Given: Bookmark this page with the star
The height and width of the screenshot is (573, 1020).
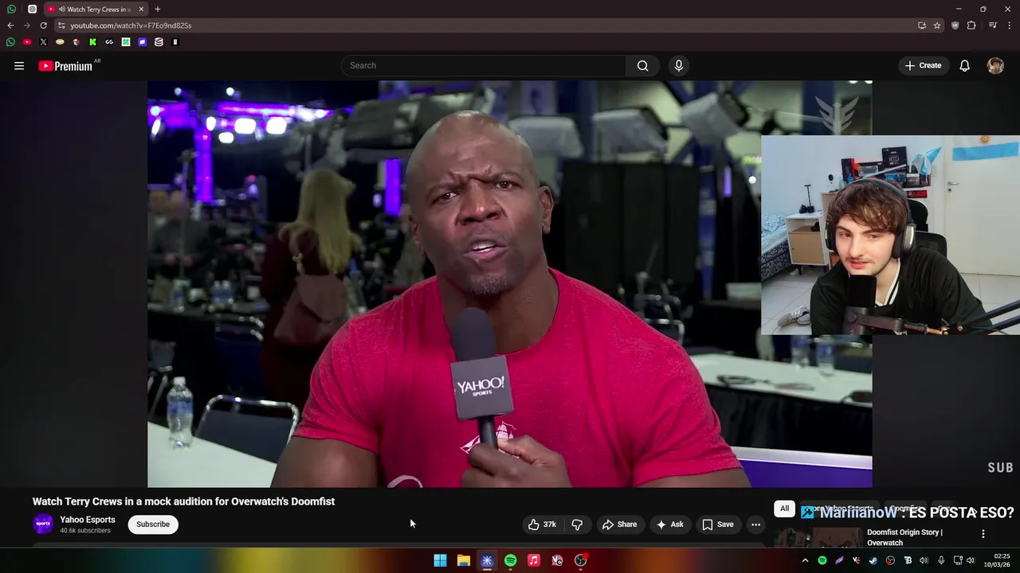Looking at the screenshot, I should 937,25.
